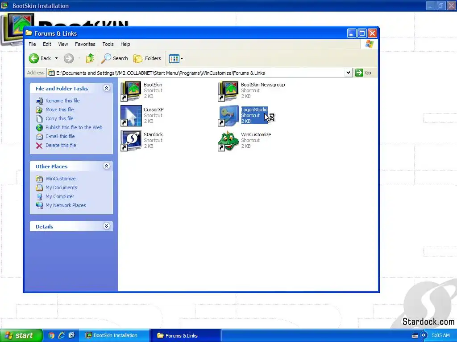Switch to BootSkin Installation taskbar button
The image size is (457, 342).
(114, 335)
